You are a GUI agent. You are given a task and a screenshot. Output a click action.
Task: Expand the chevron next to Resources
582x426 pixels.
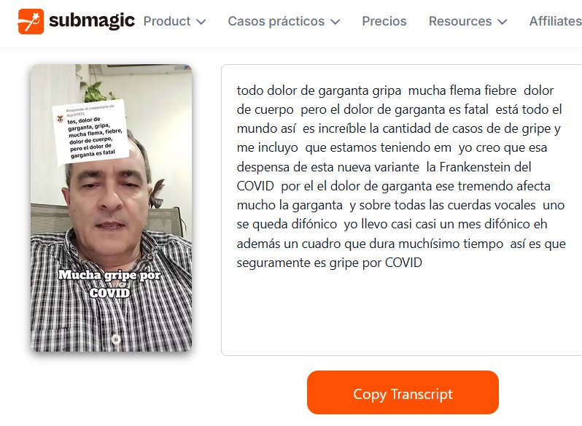(x=503, y=22)
